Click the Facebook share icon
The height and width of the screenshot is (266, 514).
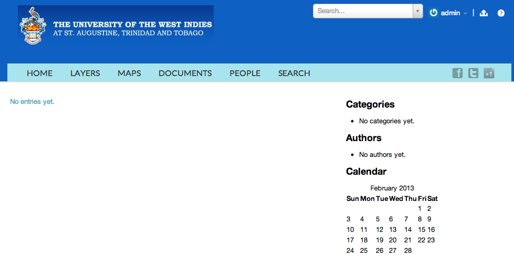[x=457, y=73]
